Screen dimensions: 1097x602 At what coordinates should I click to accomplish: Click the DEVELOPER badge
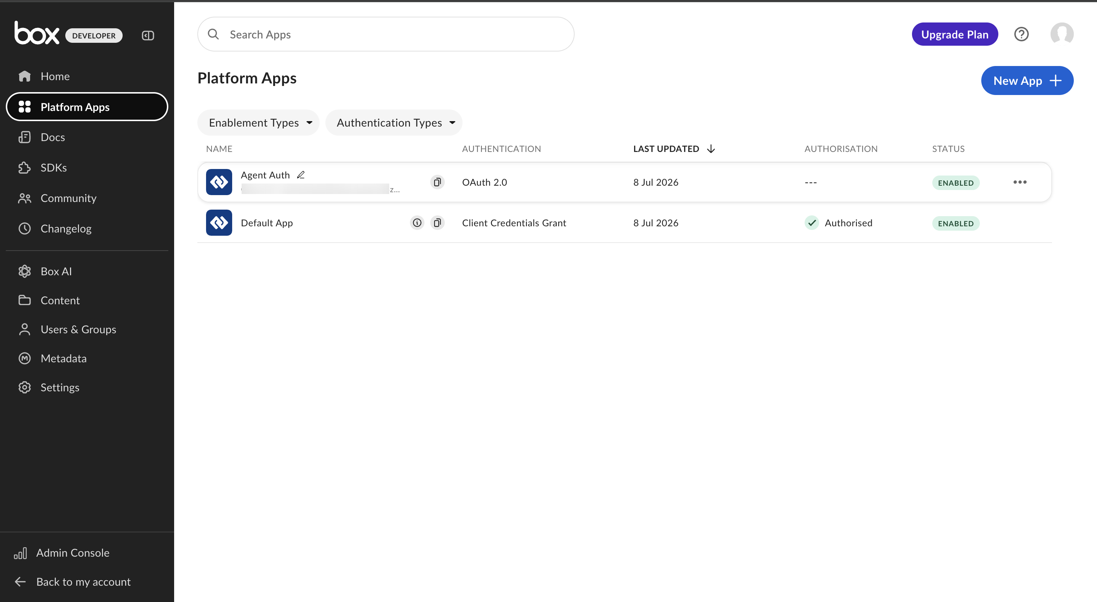[x=94, y=35]
